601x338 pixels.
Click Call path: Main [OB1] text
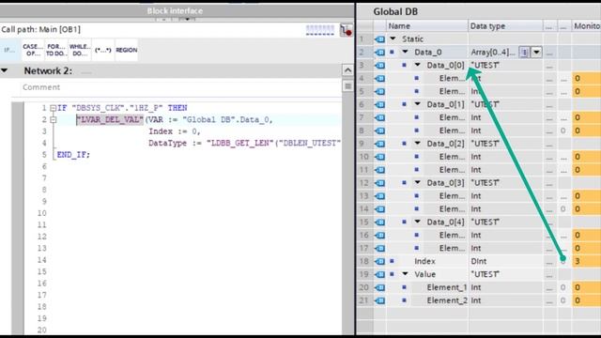point(41,29)
